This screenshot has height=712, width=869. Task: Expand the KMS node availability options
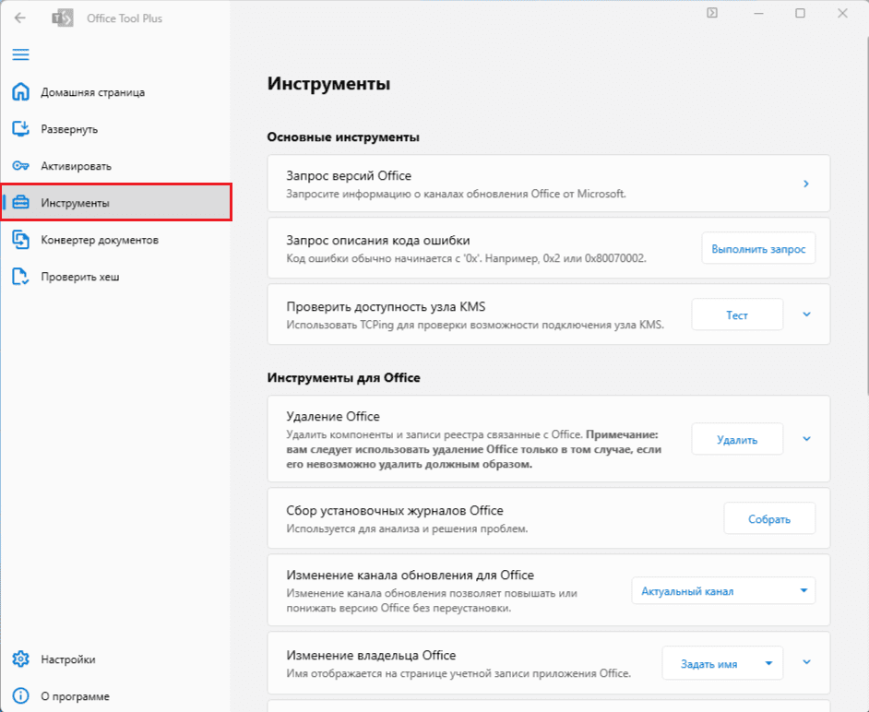(x=806, y=314)
